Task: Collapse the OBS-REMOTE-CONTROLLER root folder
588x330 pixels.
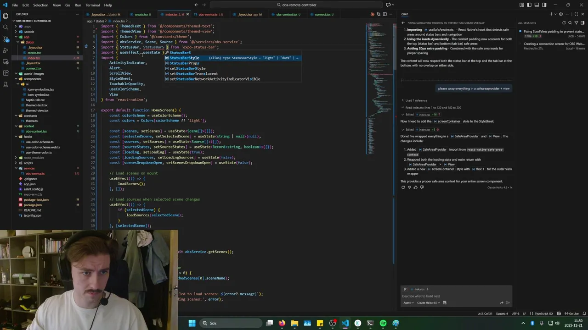Action: [x=33, y=21]
